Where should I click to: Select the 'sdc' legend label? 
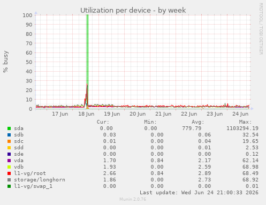click(19, 141)
